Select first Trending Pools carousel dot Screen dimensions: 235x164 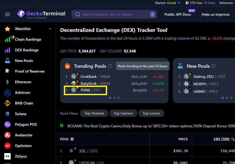tap(110, 98)
